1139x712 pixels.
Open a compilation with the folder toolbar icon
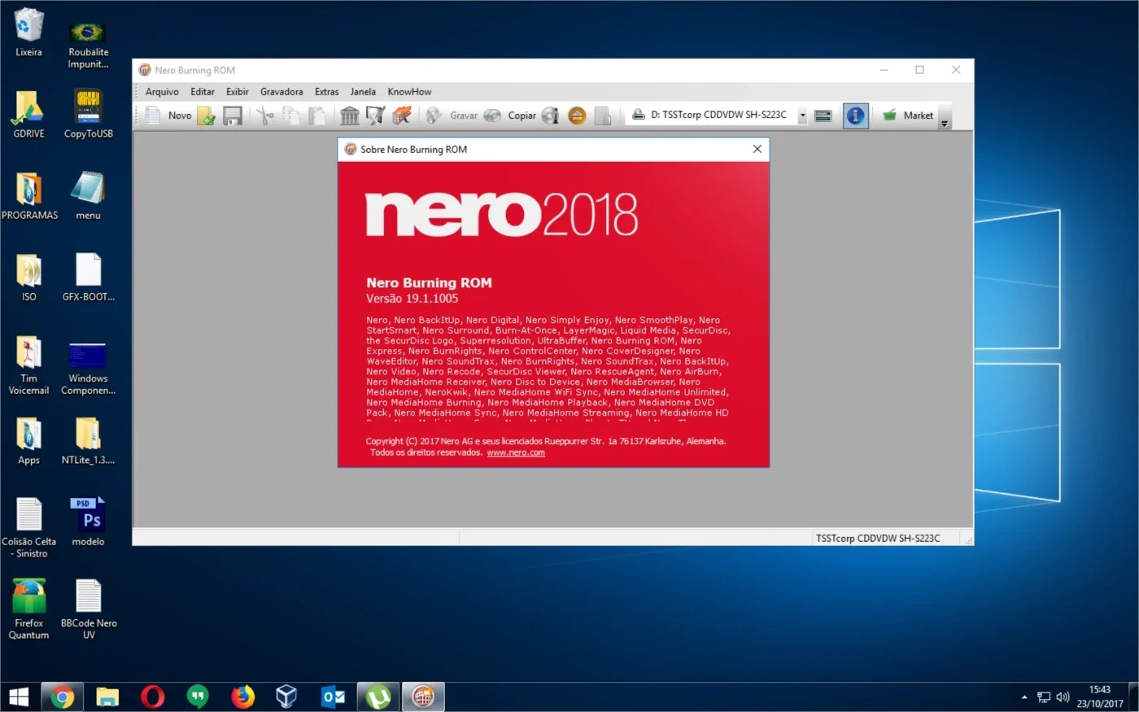point(207,116)
